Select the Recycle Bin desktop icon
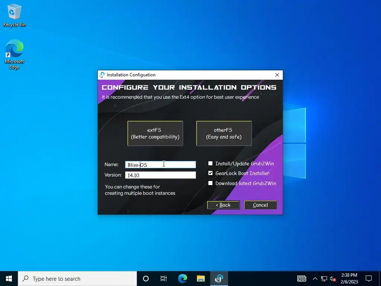381x286 pixels. (15, 15)
